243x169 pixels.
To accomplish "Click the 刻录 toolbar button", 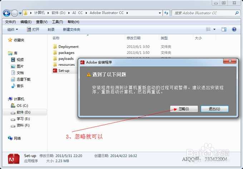I will click(51, 29).
